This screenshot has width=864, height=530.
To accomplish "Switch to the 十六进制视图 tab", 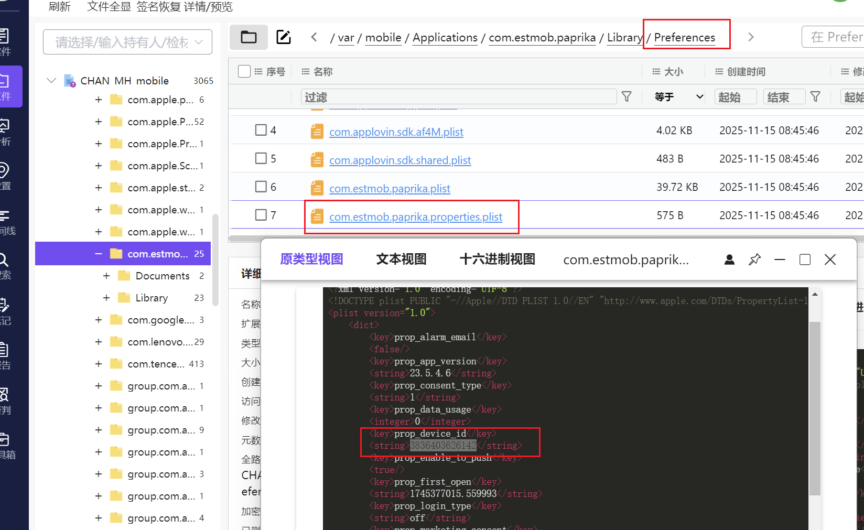I will pyautogui.click(x=497, y=259).
